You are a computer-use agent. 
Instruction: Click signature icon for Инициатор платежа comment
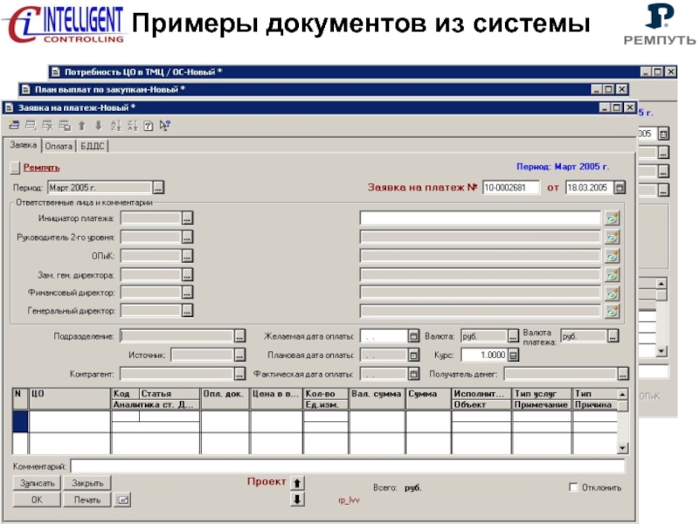[612, 218]
